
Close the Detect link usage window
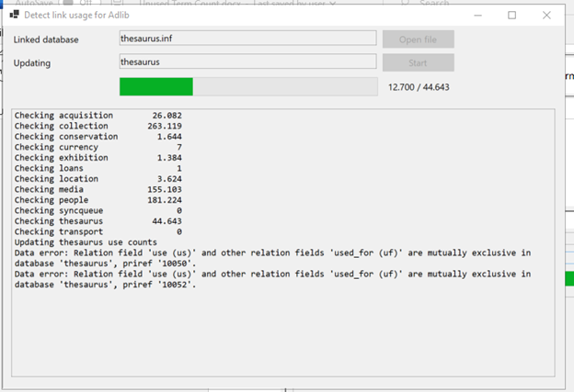[546, 15]
